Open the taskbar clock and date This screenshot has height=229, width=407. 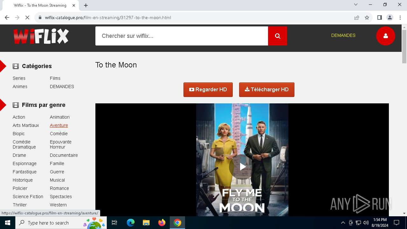click(x=380, y=223)
